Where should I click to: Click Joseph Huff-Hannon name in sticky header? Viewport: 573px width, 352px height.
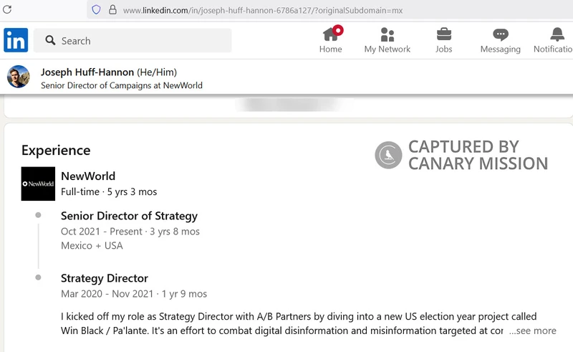(87, 72)
